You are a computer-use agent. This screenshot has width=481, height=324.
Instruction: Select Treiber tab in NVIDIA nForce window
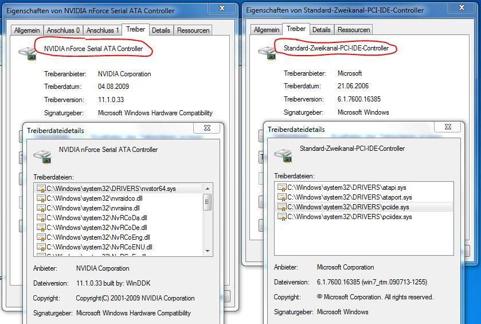(x=136, y=29)
